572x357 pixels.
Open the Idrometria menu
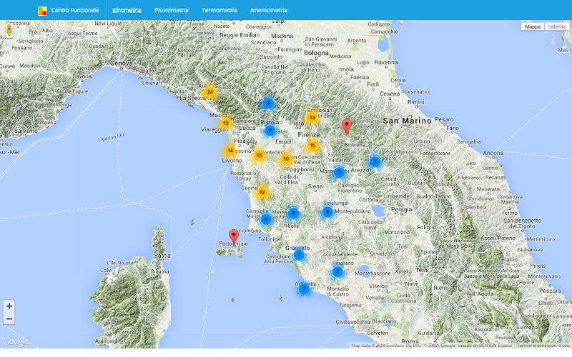[127, 10]
